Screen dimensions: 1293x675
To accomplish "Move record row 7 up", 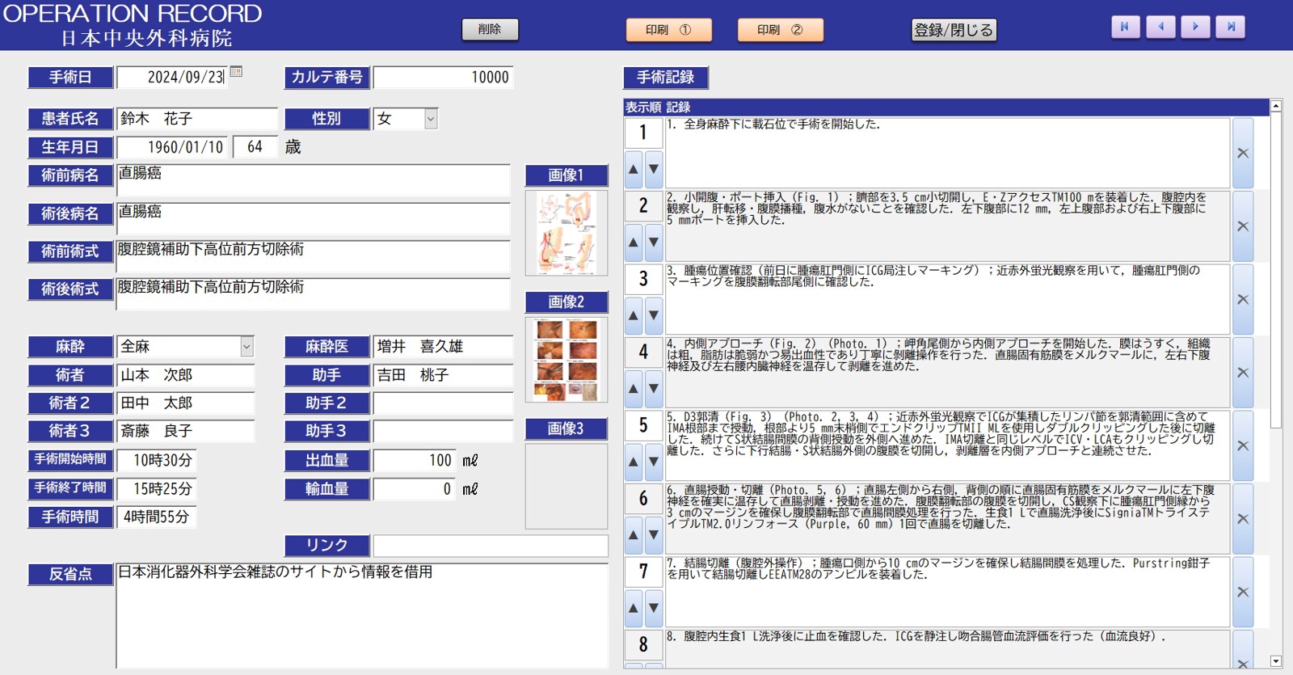I will click(634, 608).
